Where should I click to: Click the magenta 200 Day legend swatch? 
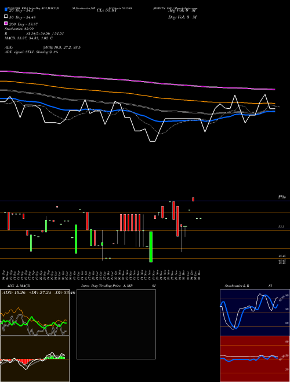(x=6, y=23)
